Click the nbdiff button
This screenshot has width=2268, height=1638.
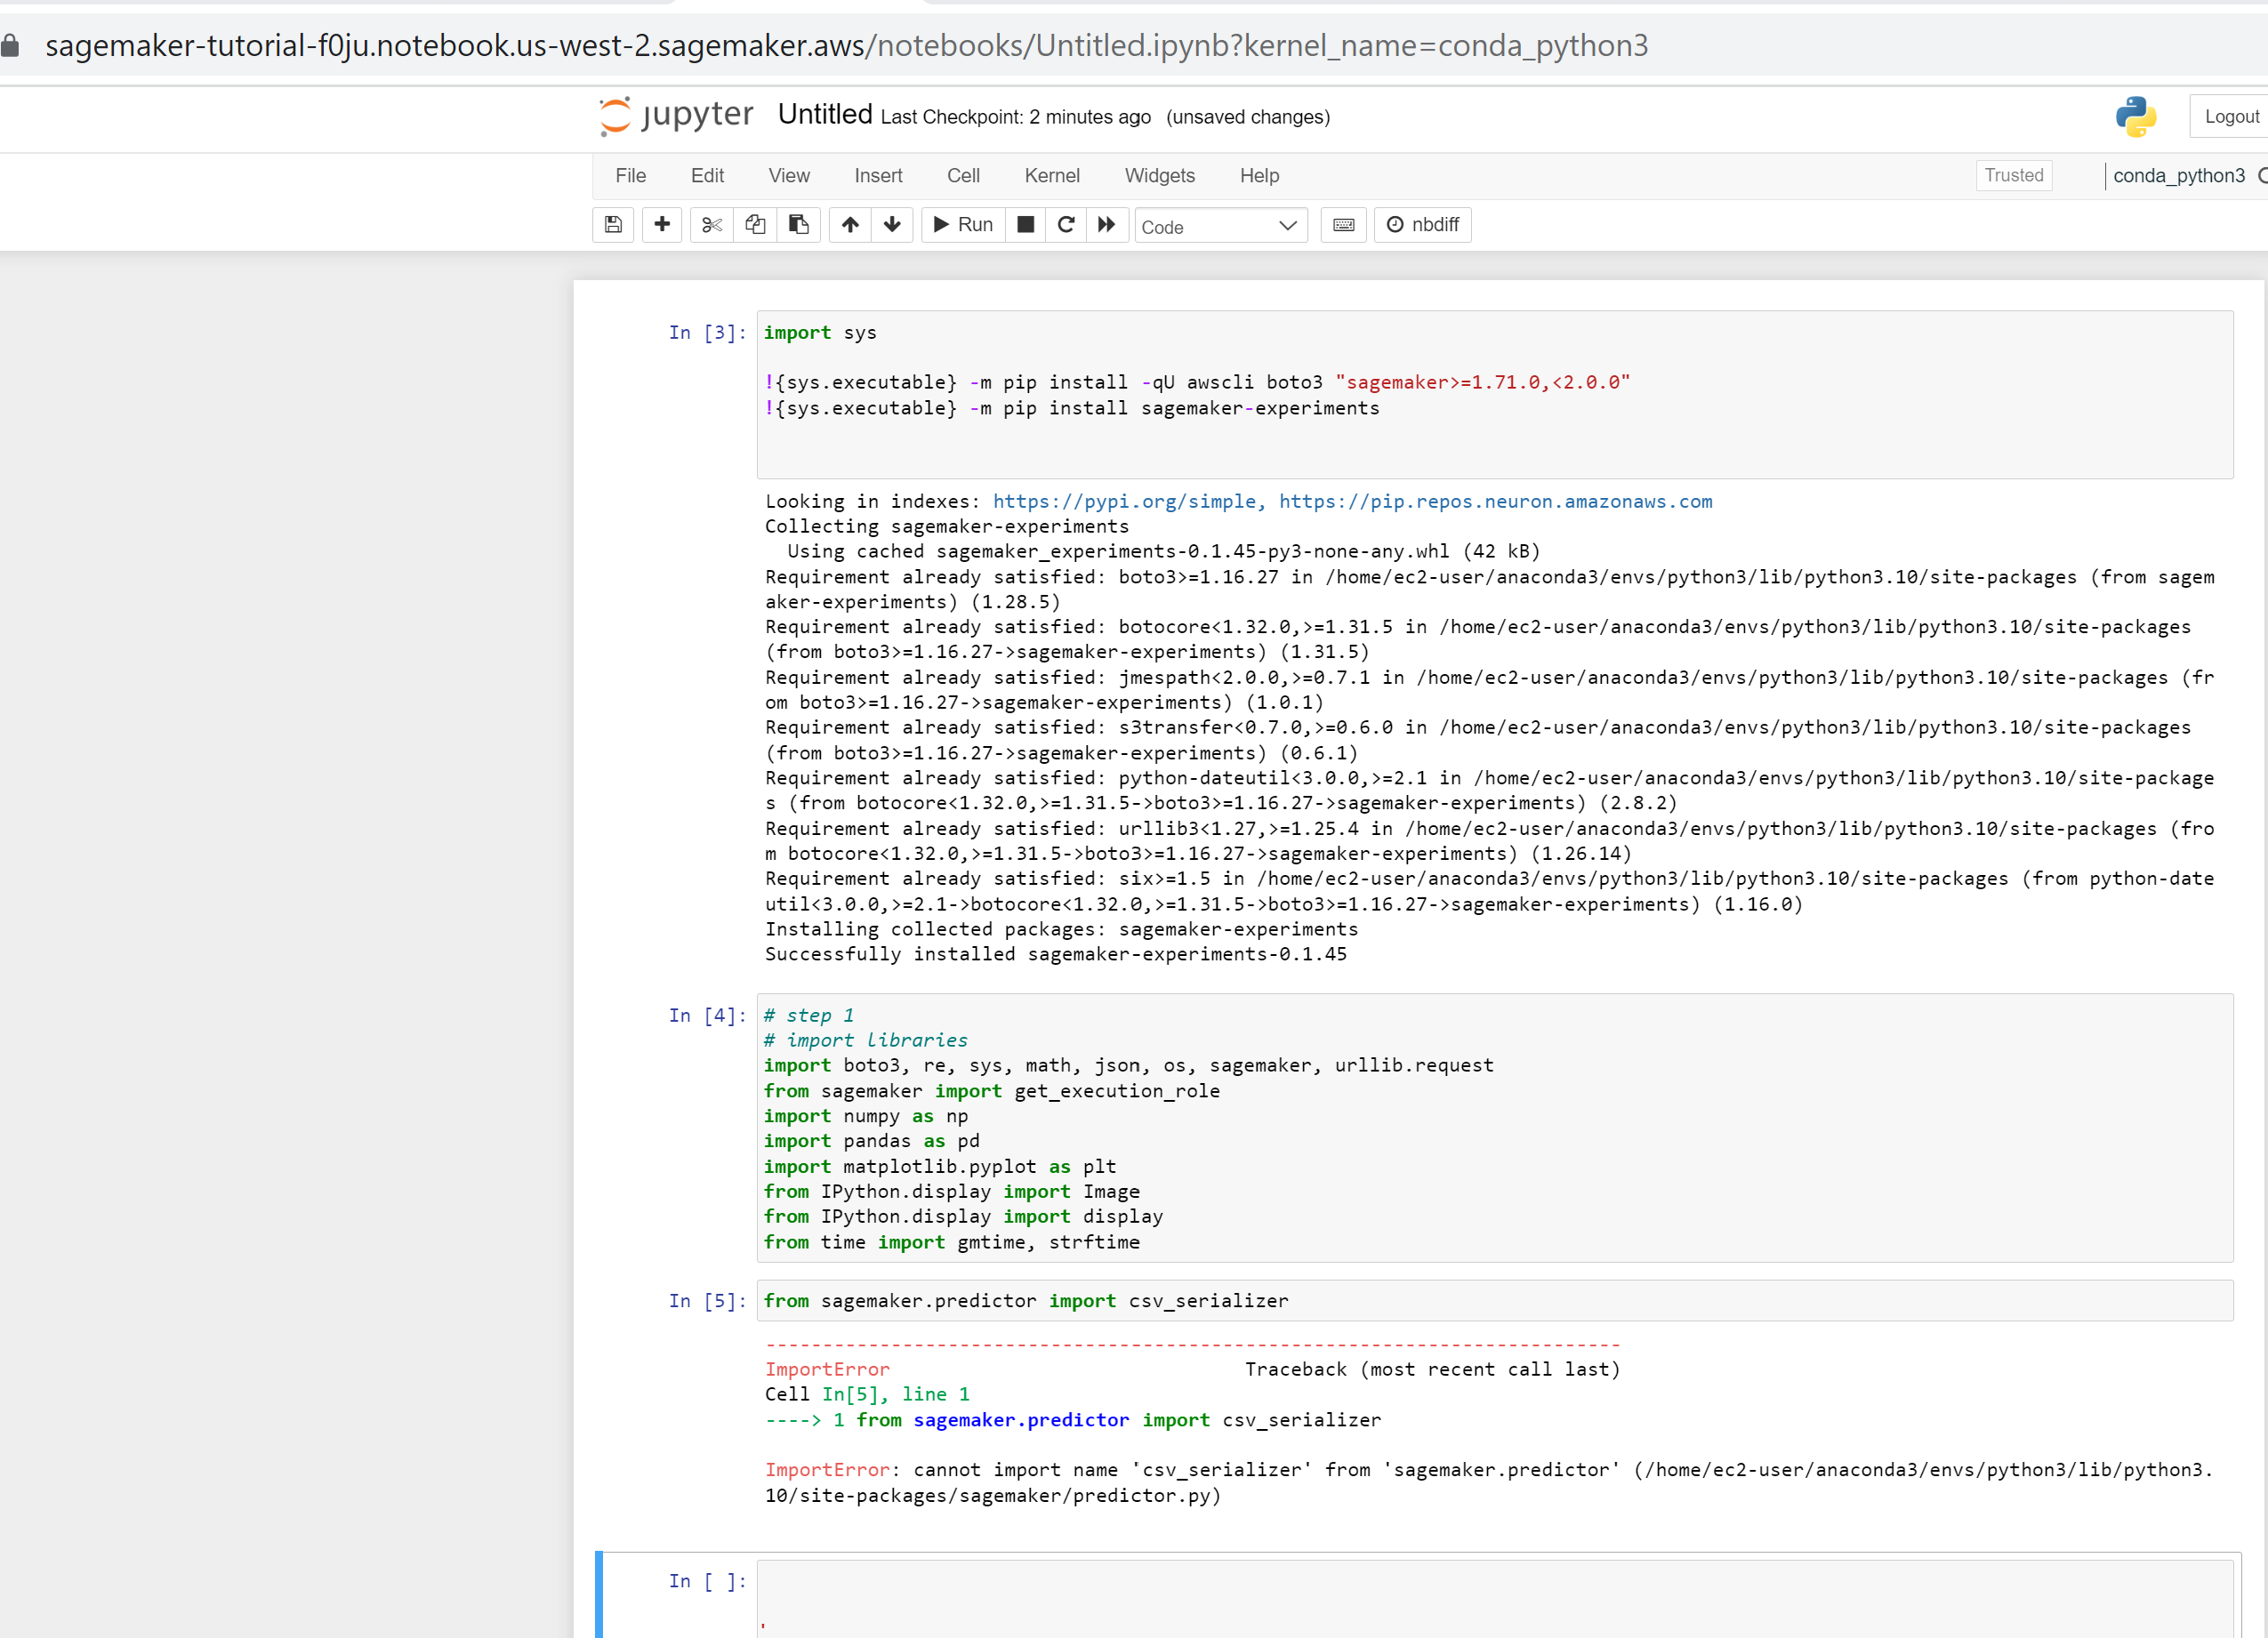click(1422, 225)
